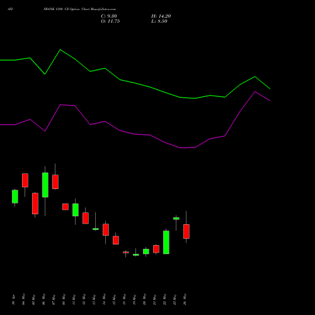Click the "18 May" date label
Viewport: 315px width, 315px height.
coord(125,299)
